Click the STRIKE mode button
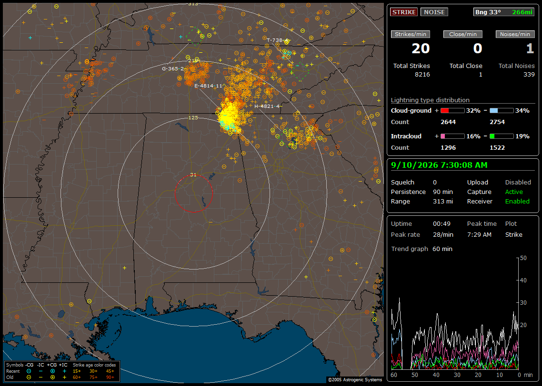542x386 pixels. [404, 12]
